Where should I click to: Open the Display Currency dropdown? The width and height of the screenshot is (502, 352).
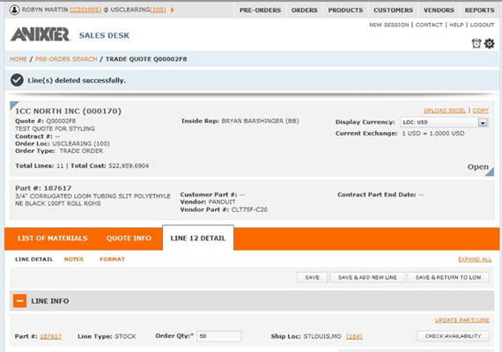(444, 122)
